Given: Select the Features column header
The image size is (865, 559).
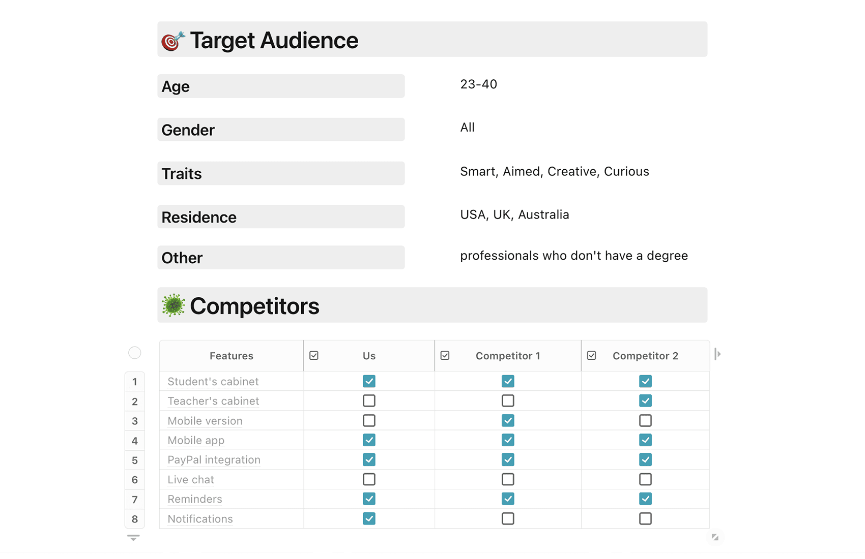Looking at the screenshot, I should coord(232,356).
